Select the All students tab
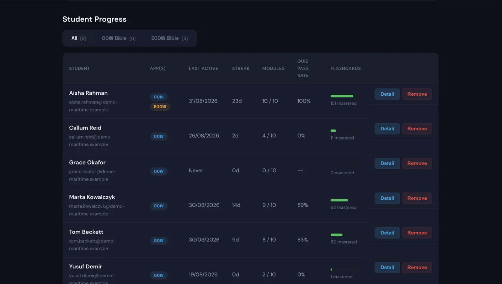The width and height of the screenshot is (502, 284). point(79,38)
